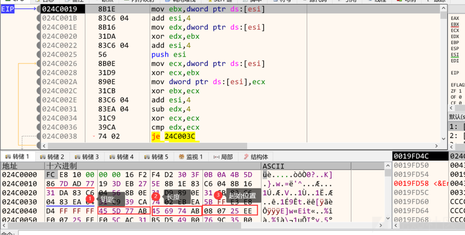Select stack address 0019FD4C
The height and width of the screenshot is (235, 465).
tap(411, 156)
